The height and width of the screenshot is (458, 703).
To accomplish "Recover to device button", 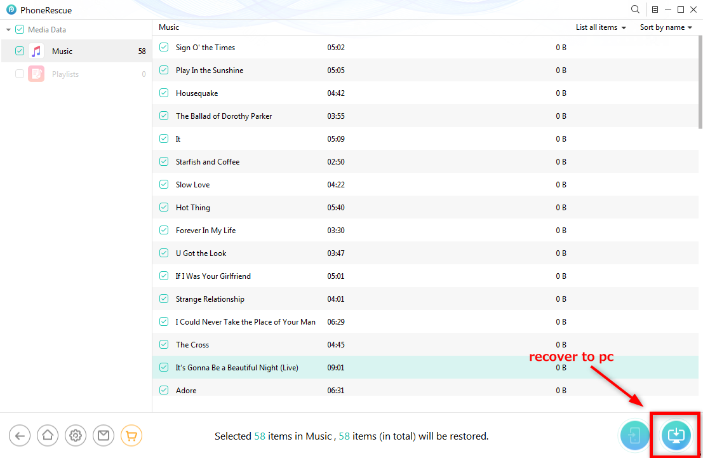I will click(634, 436).
